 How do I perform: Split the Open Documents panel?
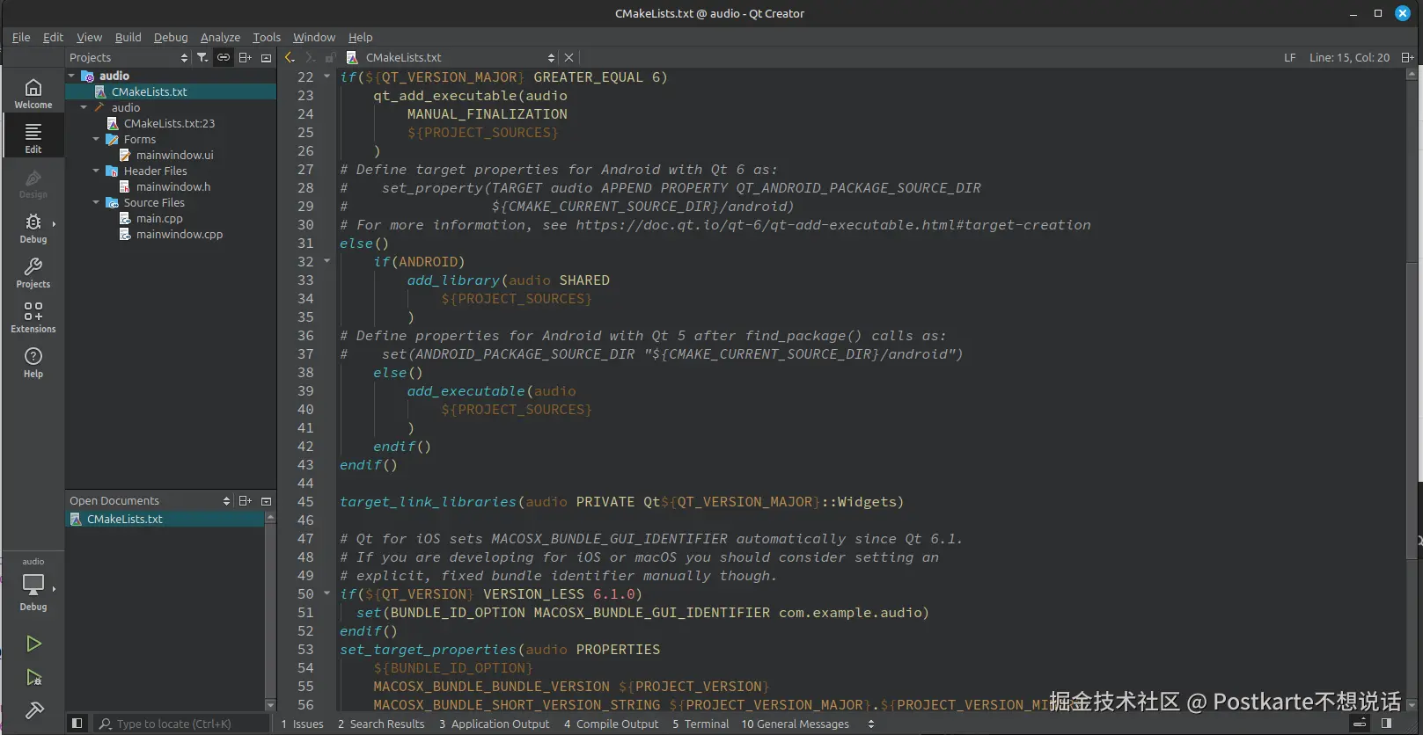[x=246, y=500]
